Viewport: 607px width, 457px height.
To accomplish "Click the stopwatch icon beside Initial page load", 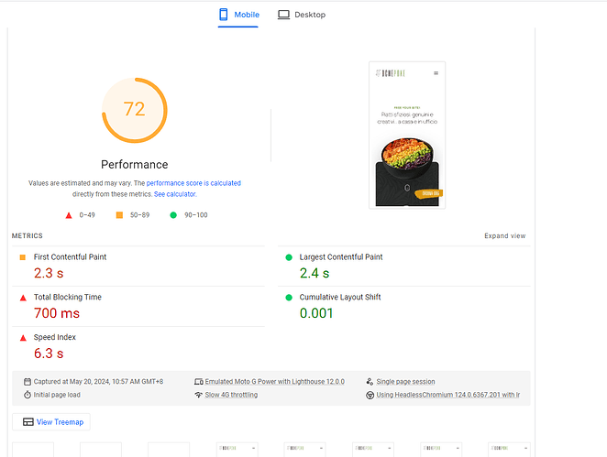I will [28, 395].
